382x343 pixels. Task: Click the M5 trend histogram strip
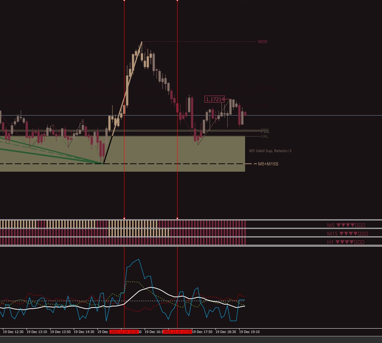[x=123, y=224]
